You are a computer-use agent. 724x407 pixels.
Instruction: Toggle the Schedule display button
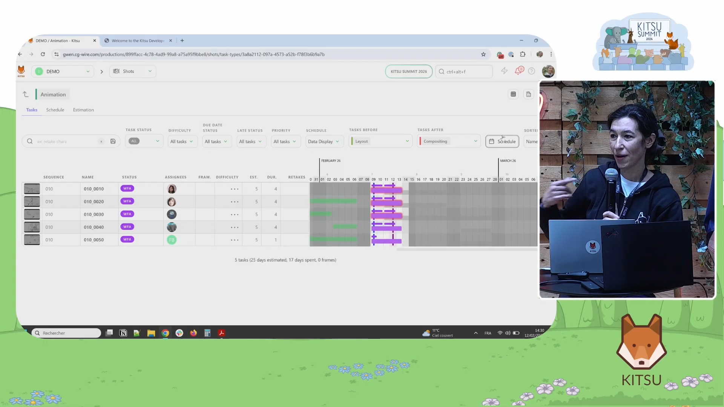click(502, 141)
